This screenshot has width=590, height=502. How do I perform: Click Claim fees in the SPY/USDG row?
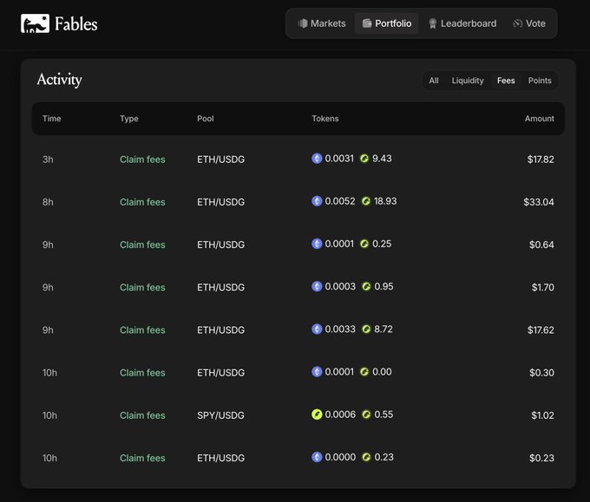(x=142, y=415)
